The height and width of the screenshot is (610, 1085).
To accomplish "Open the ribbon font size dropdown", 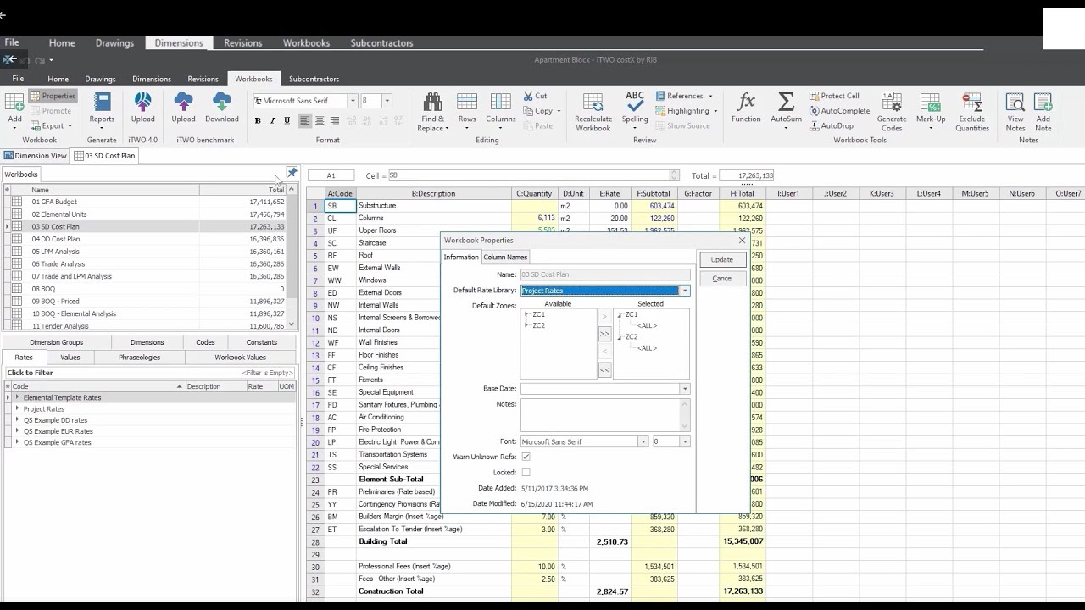I will tap(387, 101).
